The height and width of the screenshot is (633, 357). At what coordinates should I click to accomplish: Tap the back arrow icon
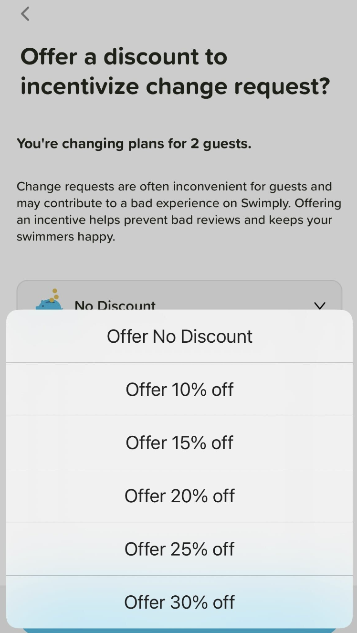click(25, 14)
